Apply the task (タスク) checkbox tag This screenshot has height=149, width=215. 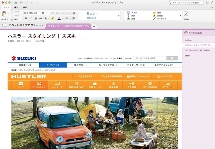pos(128,12)
